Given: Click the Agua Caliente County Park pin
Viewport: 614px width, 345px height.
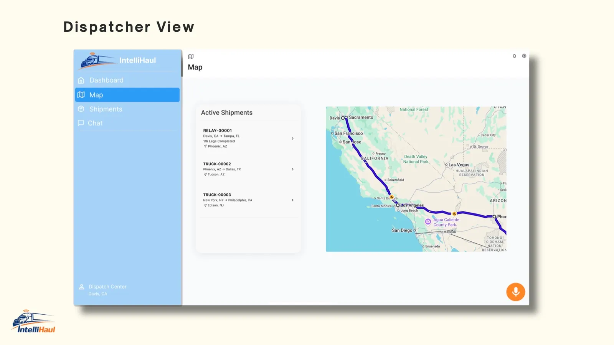Looking at the screenshot, I should pos(428,222).
